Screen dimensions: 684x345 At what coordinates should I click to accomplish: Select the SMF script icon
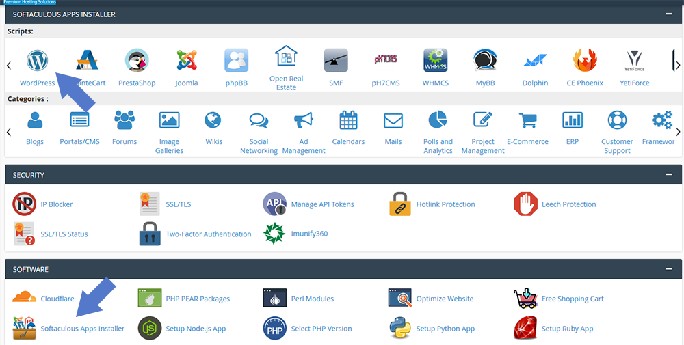point(336,60)
